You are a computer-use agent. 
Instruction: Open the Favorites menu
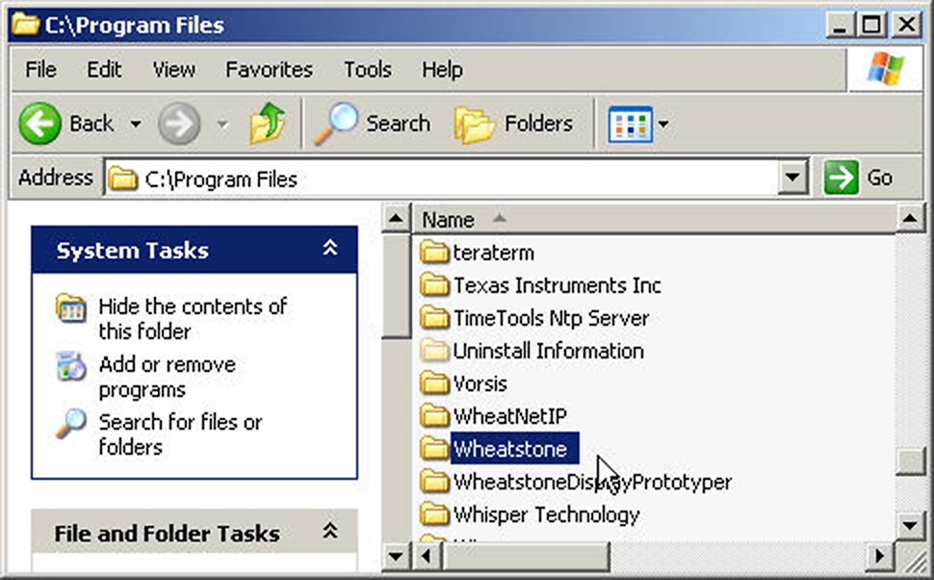(270, 69)
